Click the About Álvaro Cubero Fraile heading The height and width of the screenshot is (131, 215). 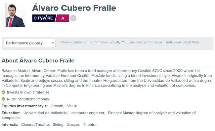[38, 61]
